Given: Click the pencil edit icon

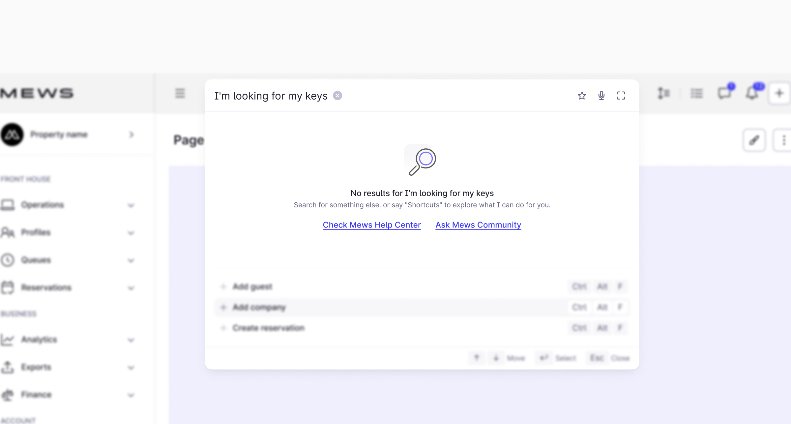Looking at the screenshot, I should pos(754,140).
